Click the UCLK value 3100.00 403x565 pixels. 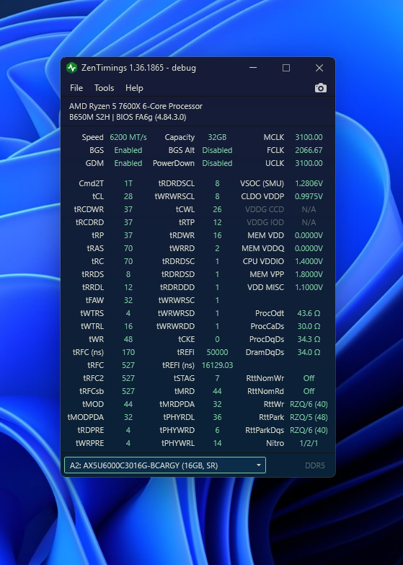[309, 163]
